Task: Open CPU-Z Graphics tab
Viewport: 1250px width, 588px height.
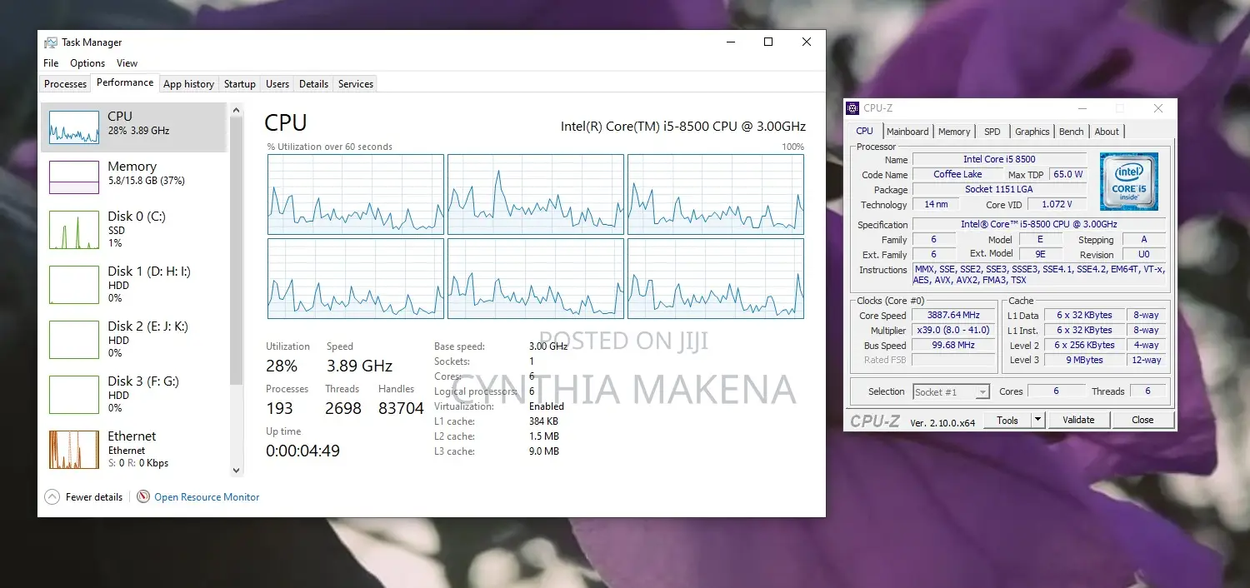Action: coord(1032,132)
